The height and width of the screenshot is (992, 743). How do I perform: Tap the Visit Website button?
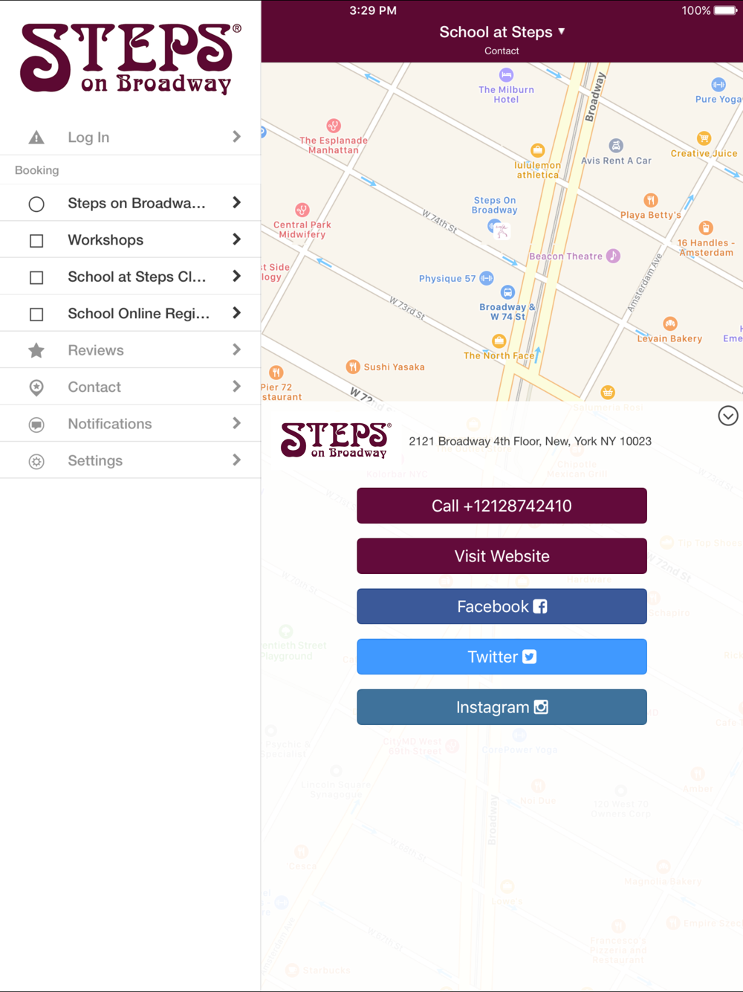(x=502, y=556)
